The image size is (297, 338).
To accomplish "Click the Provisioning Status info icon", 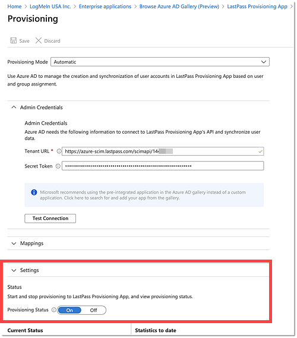I will (53, 310).
